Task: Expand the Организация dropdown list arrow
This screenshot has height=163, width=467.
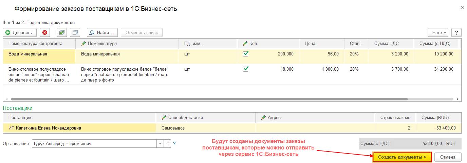Action: [160, 143]
